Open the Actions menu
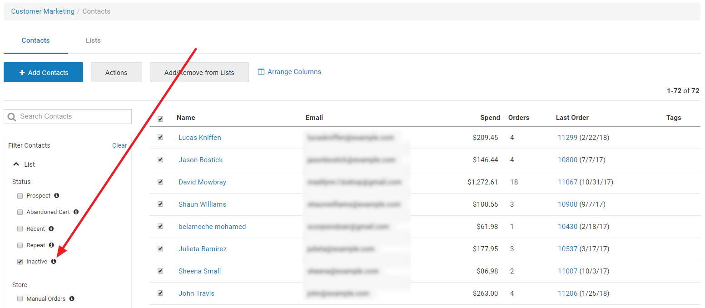705x308 pixels. 116,72
